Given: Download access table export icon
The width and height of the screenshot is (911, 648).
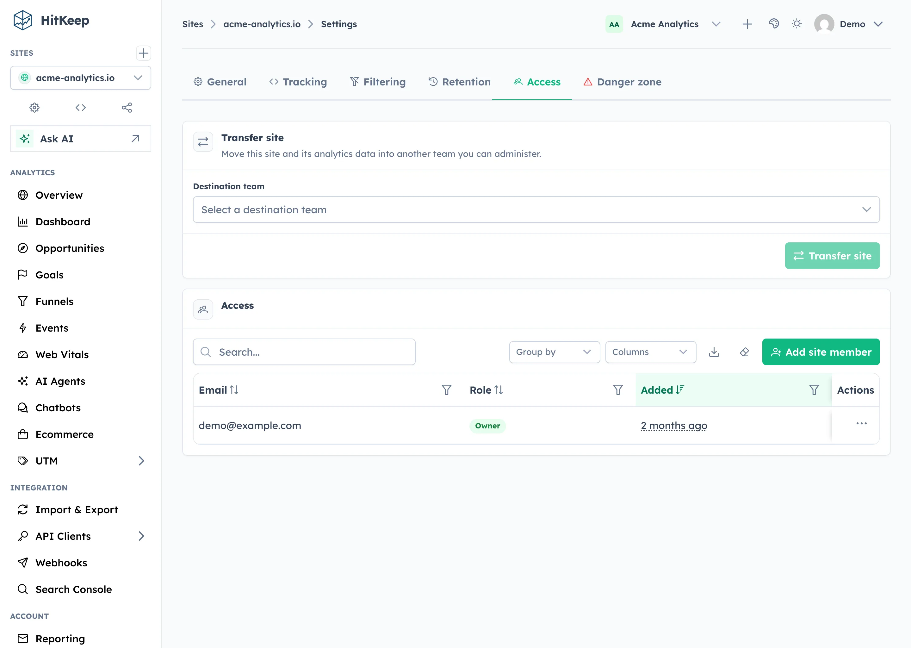Looking at the screenshot, I should click(714, 352).
